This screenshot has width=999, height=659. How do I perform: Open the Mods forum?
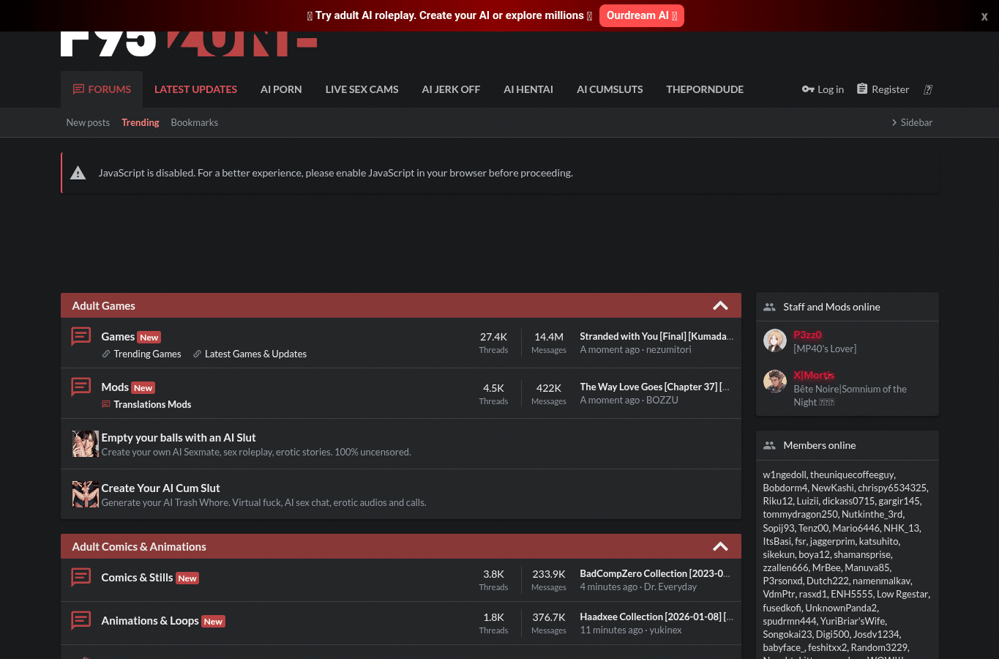click(x=115, y=387)
